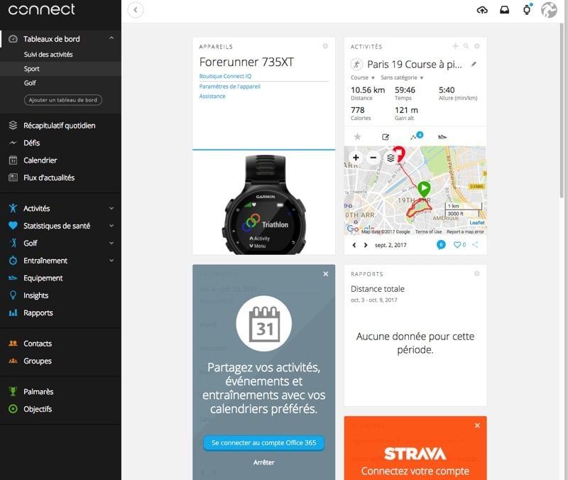Like the activity with heart icon
Viewport: 568px width, 480px height.
point(457,244)
